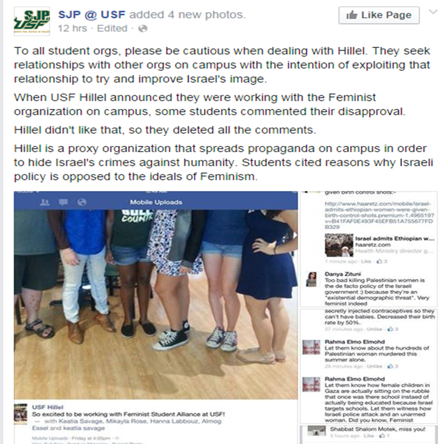Click the globe notifications icon in header
The image size is (447, 444).
[82, 202]
